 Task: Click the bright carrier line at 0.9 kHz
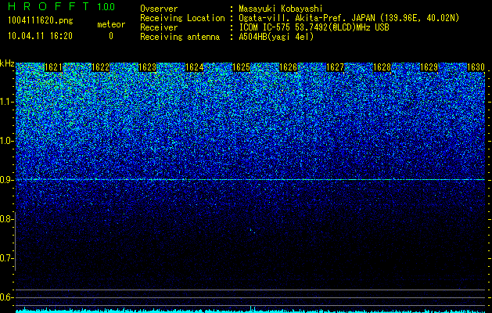[250, 179]
